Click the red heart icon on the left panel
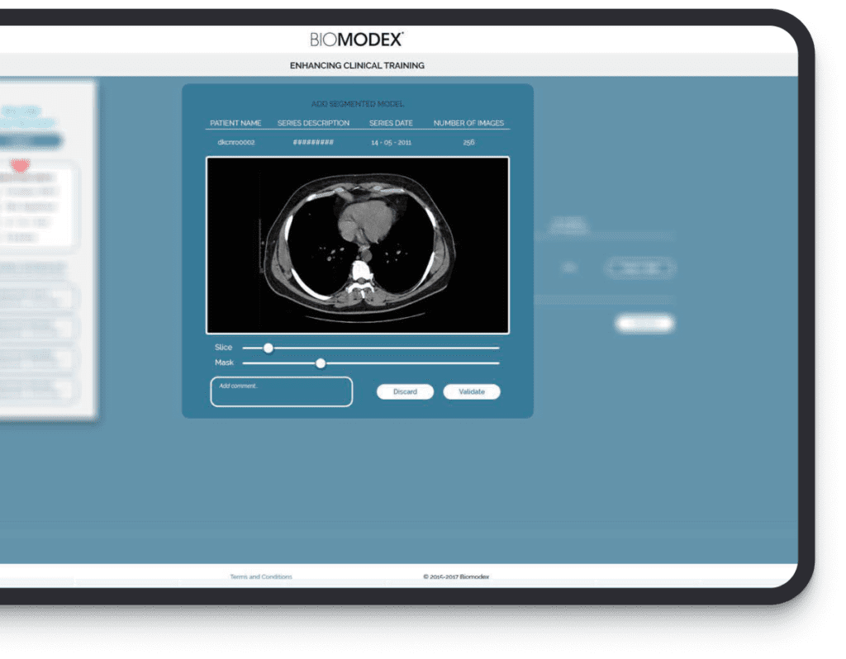Image resolution: width=846 pixels, height=659 pixels. 21,164
